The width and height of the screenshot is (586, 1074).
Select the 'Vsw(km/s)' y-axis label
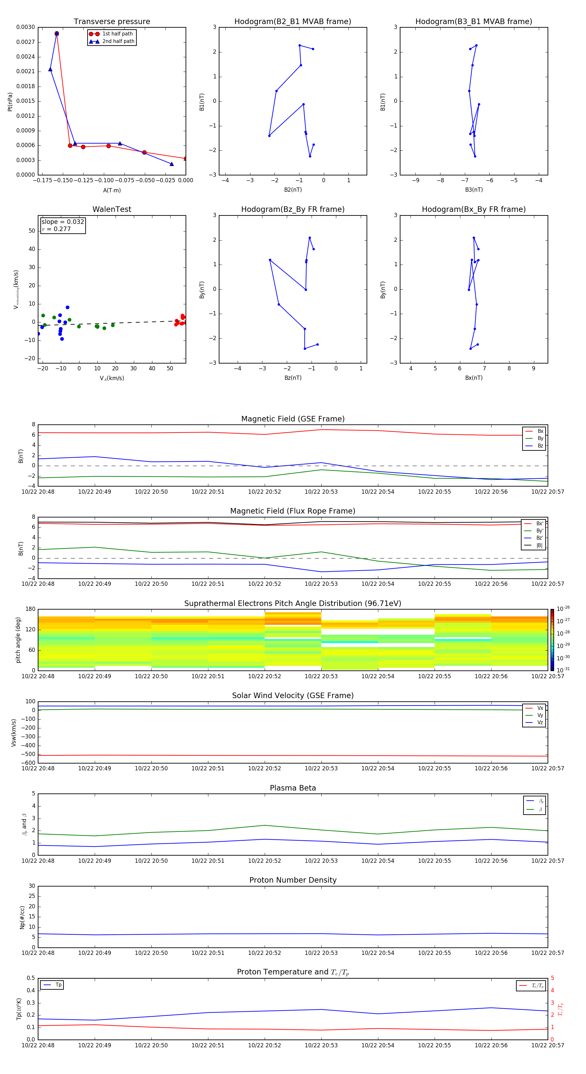pos(14,733)
